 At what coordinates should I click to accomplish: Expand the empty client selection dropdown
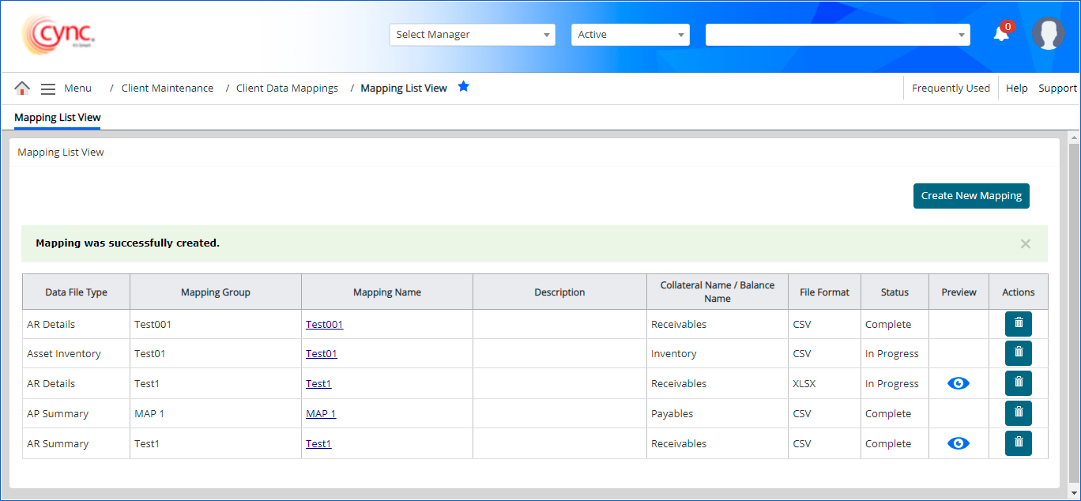(837, 35)
